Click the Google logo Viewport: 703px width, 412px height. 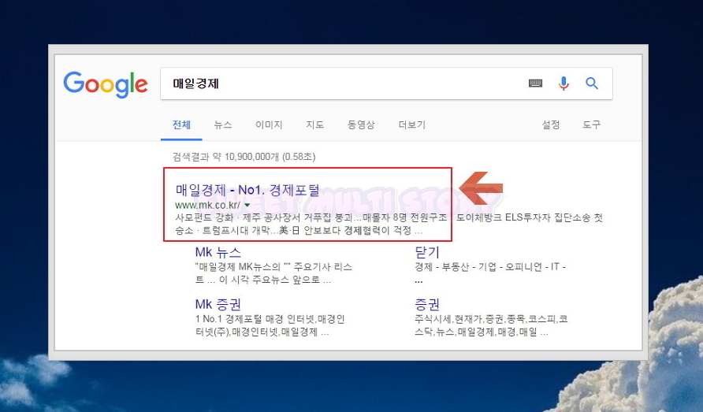tap(106, 84)
